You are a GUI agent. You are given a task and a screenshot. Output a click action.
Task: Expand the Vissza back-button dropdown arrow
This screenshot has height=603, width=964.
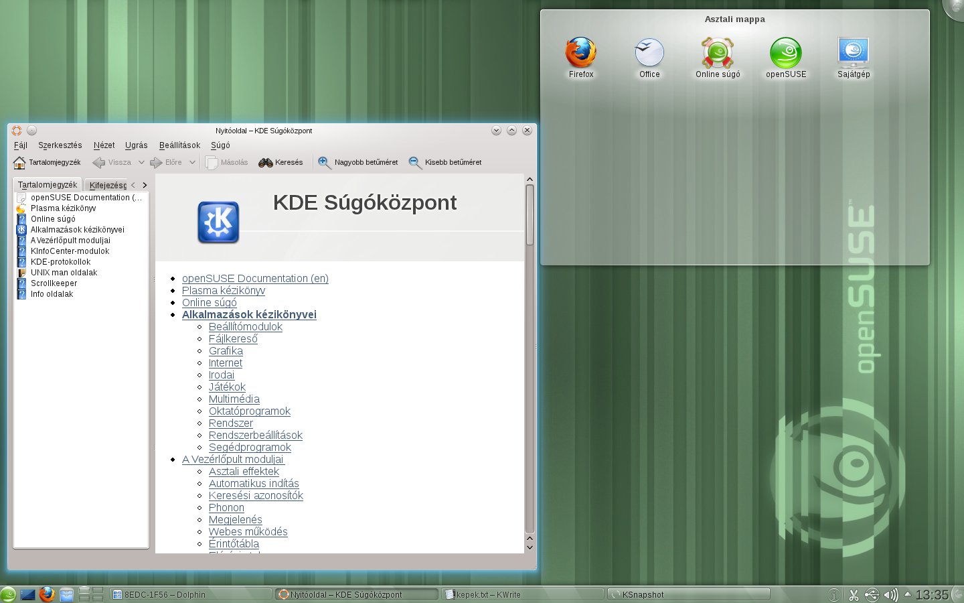tap(141, 161)
